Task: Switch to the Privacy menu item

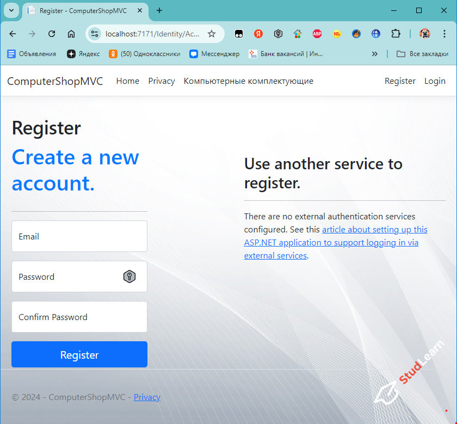Action: click(x=161, y=81)
